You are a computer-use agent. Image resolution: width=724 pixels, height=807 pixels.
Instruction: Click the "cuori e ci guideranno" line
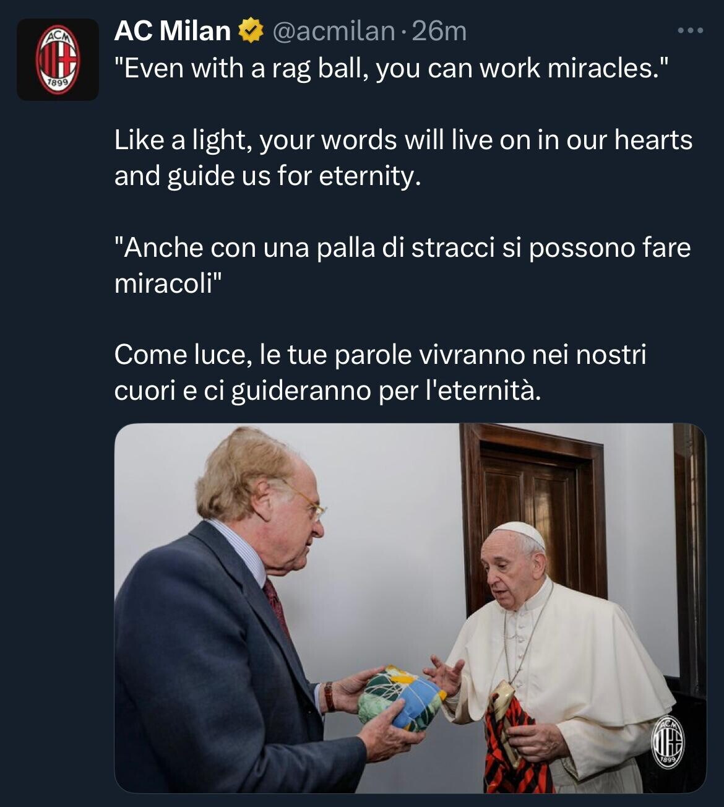[x=327, y=391]
